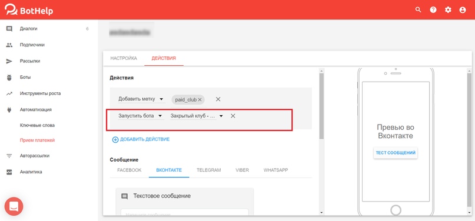Click the Аналитика chart icon

(x=9, y=172)
